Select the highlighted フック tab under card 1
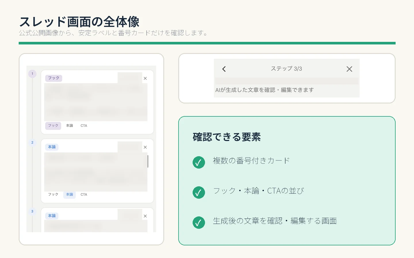The width and height of the screenshot is (414, 258). [53, 126]
